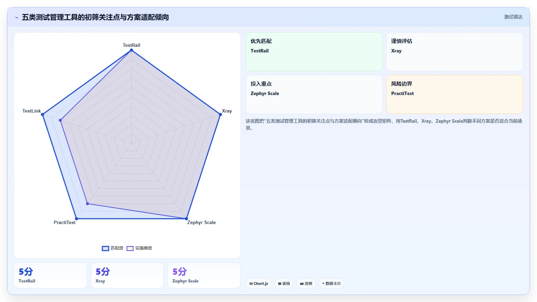
Task: Click the Chart.js tag pill
Action: (259, 283)
